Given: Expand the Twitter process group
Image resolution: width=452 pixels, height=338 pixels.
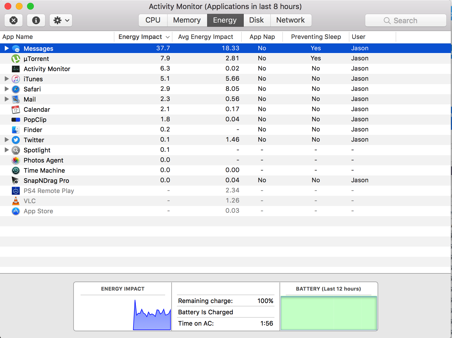Looking at the screenshot, I should [7, 140].
